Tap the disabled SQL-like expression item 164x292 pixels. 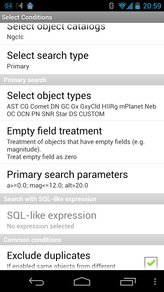click(x=82, y=219)
